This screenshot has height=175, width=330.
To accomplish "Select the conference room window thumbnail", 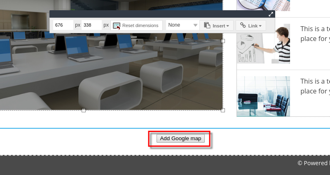I will (263, 96).
